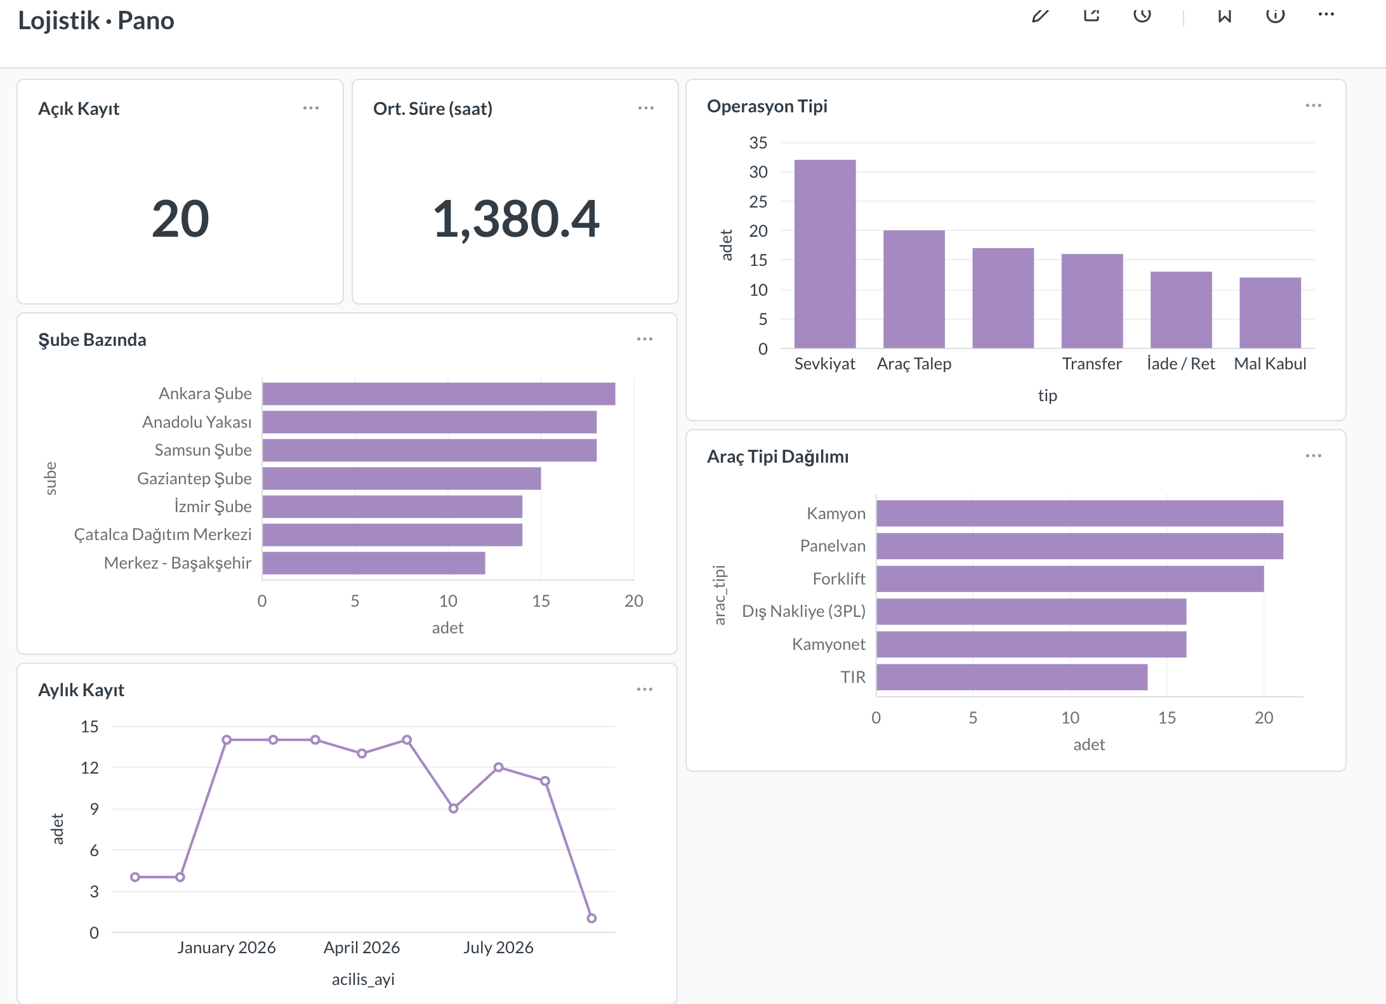Click the Kamyonet bar
This screenshot has width=1386, height=1004.
1031,644
